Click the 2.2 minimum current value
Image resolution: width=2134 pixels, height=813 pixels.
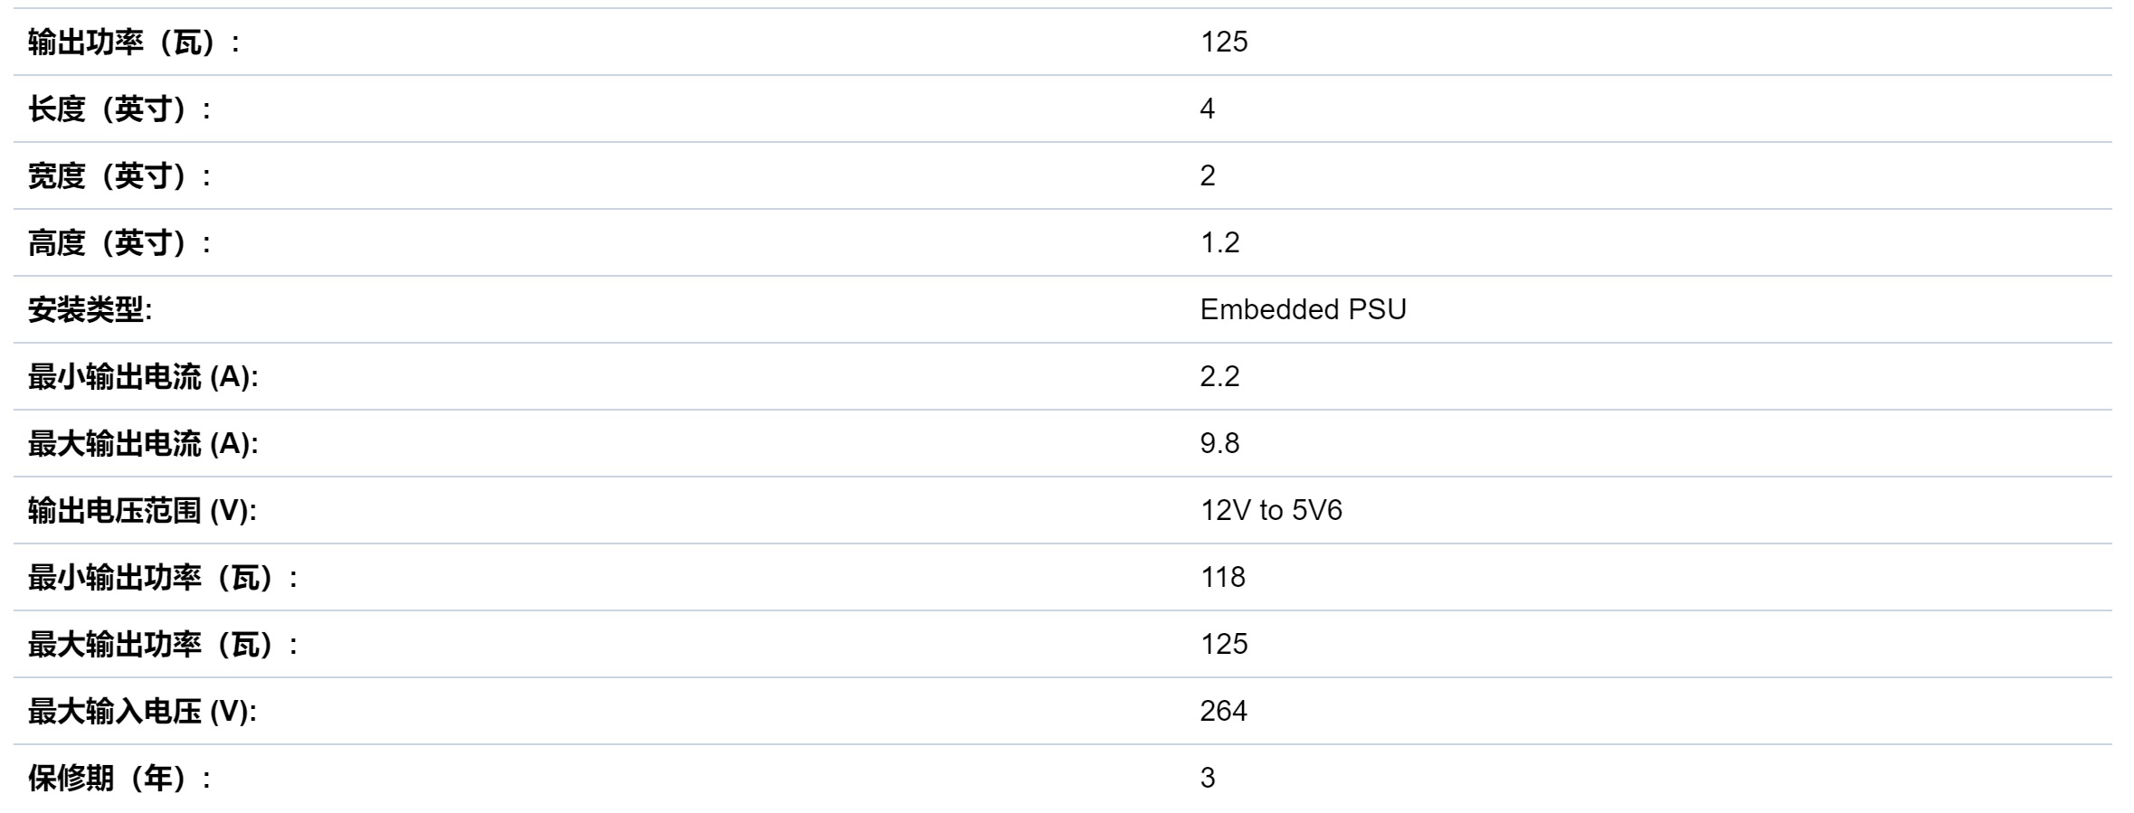pos(1219,376)
